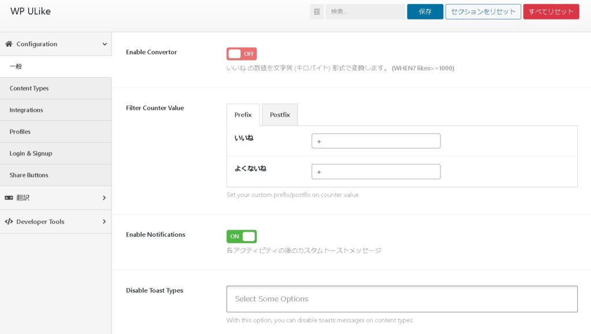Click the expand-all icon beside search box
591x334 pixels.
tap(317, 12)
